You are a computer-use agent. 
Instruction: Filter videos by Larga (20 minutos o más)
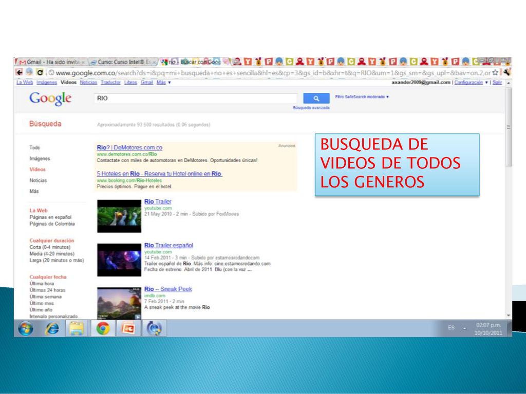tap(57, 260)
